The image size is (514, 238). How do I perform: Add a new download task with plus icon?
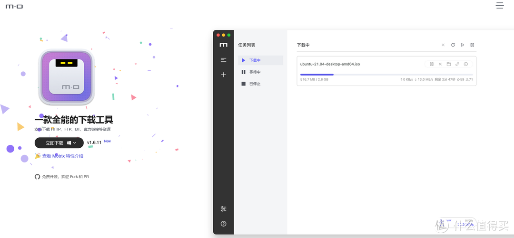coord(223,75)
